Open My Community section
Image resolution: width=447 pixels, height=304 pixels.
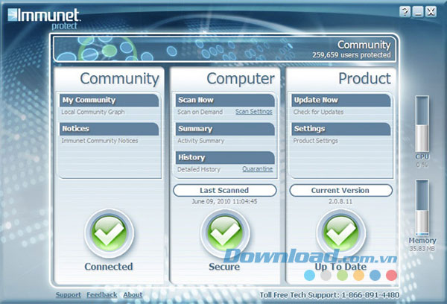(110, 100)
